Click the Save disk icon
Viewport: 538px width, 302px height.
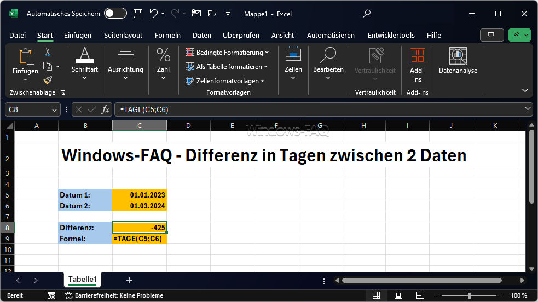tap(138, 13)
